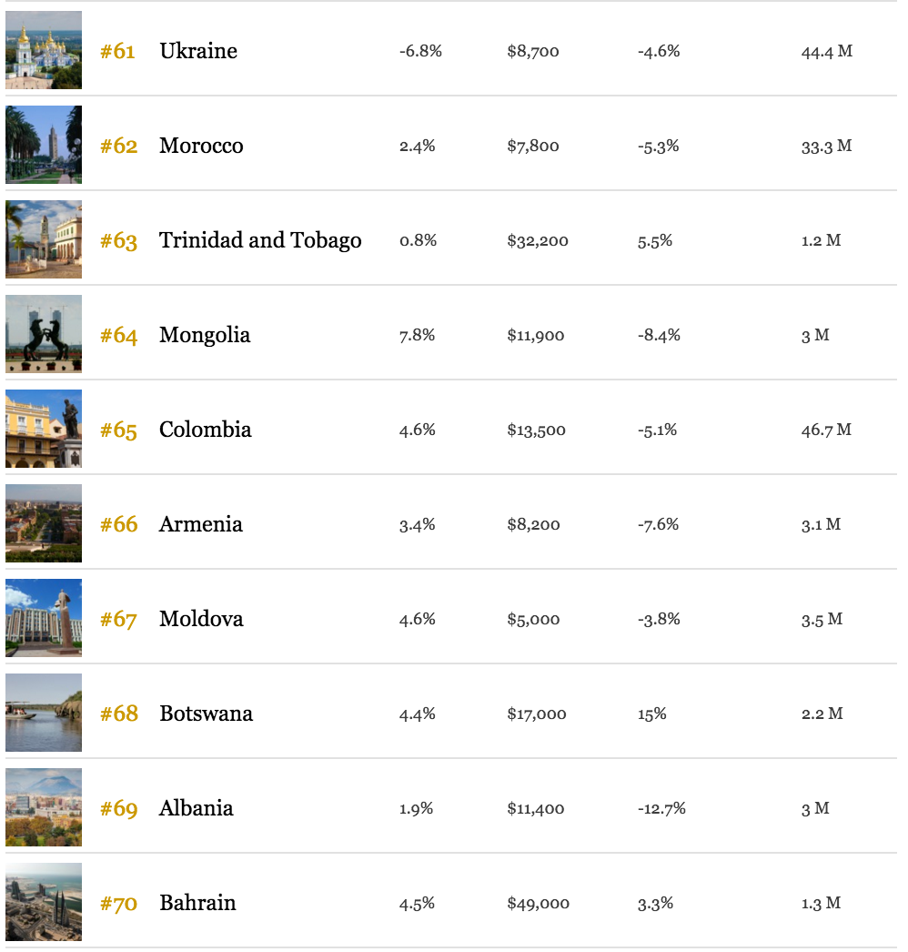
Task: Click the Colombia country name
Action: click(205, 430)
